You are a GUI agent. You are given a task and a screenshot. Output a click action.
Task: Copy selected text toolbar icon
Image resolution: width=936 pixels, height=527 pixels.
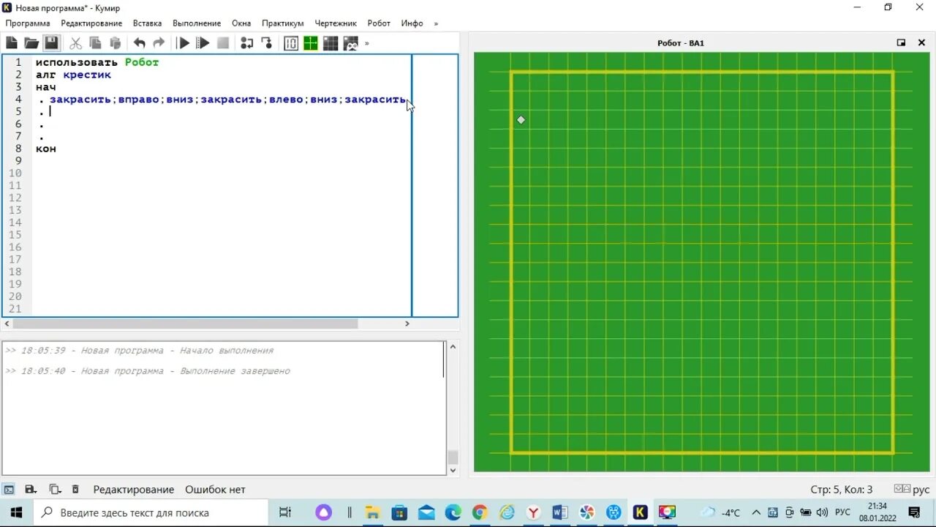[95, 43]
